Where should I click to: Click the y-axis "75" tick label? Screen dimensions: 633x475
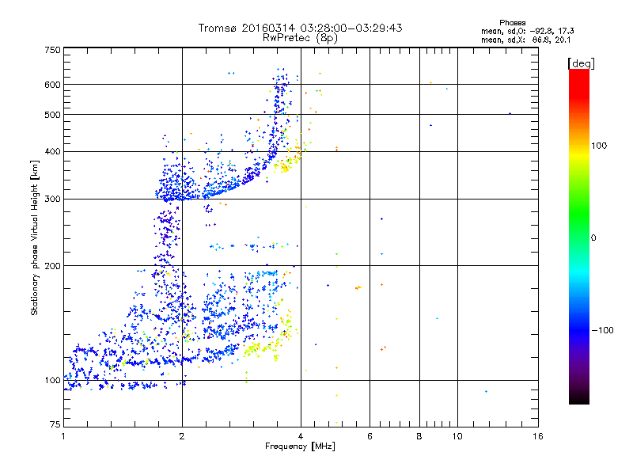55,424
